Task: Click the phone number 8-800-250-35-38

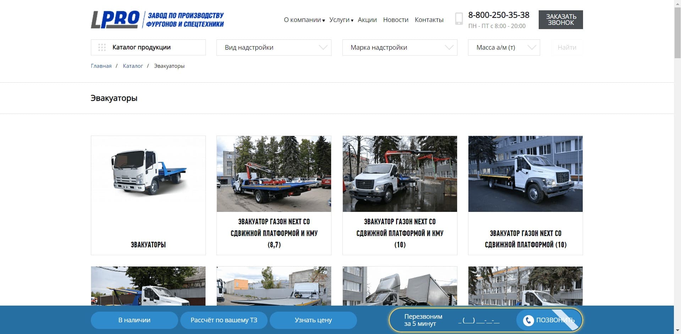Action: click(499, 15)
